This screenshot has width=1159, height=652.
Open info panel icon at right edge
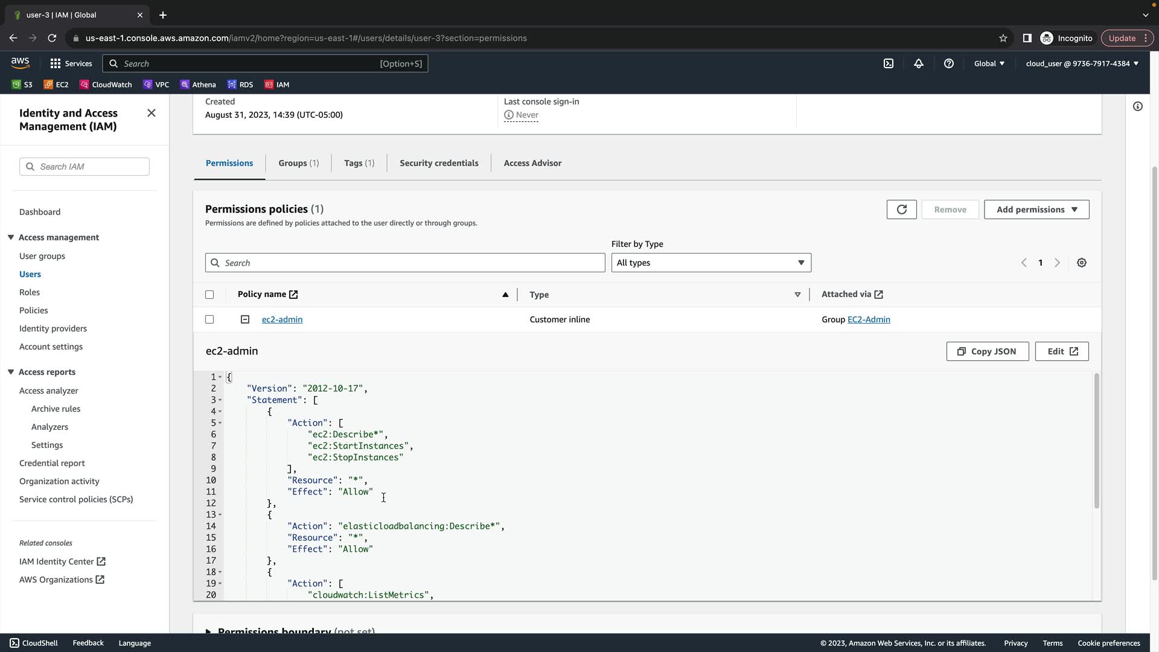pyautogui.click(x=1137, y=106)
